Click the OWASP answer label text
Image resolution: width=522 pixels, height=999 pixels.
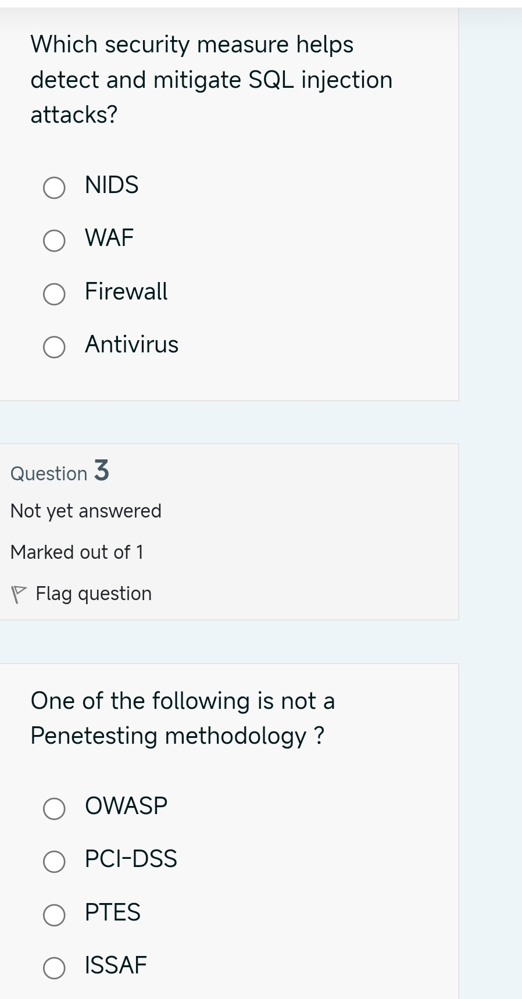126,806
